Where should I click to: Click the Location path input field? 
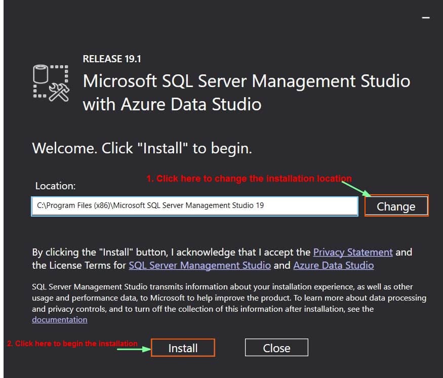194,206
